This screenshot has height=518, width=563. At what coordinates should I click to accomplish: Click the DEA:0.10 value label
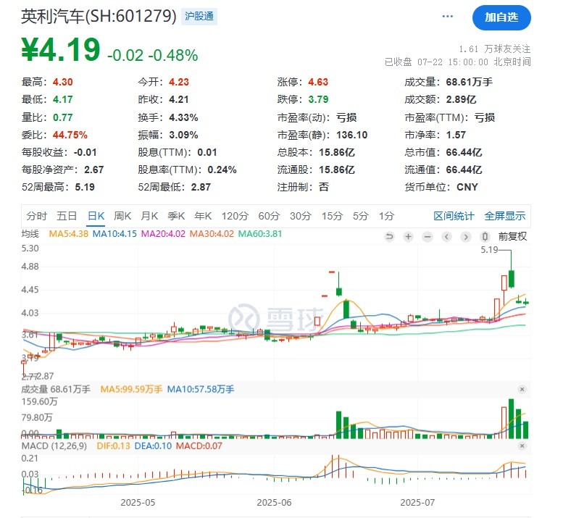tap(153, 446)
